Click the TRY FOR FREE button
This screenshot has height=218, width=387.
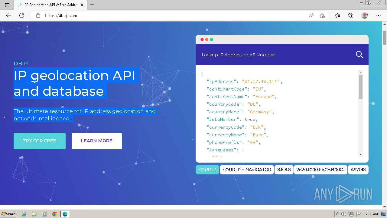coord(40,141)
